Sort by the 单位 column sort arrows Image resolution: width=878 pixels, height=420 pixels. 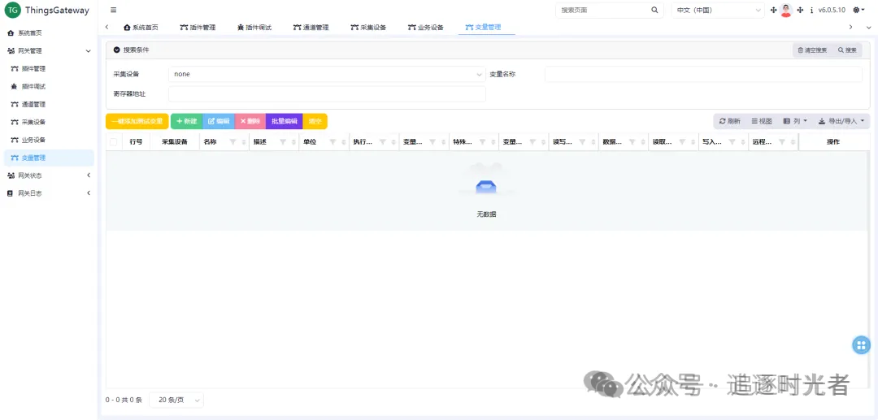[x=343, y=142]
